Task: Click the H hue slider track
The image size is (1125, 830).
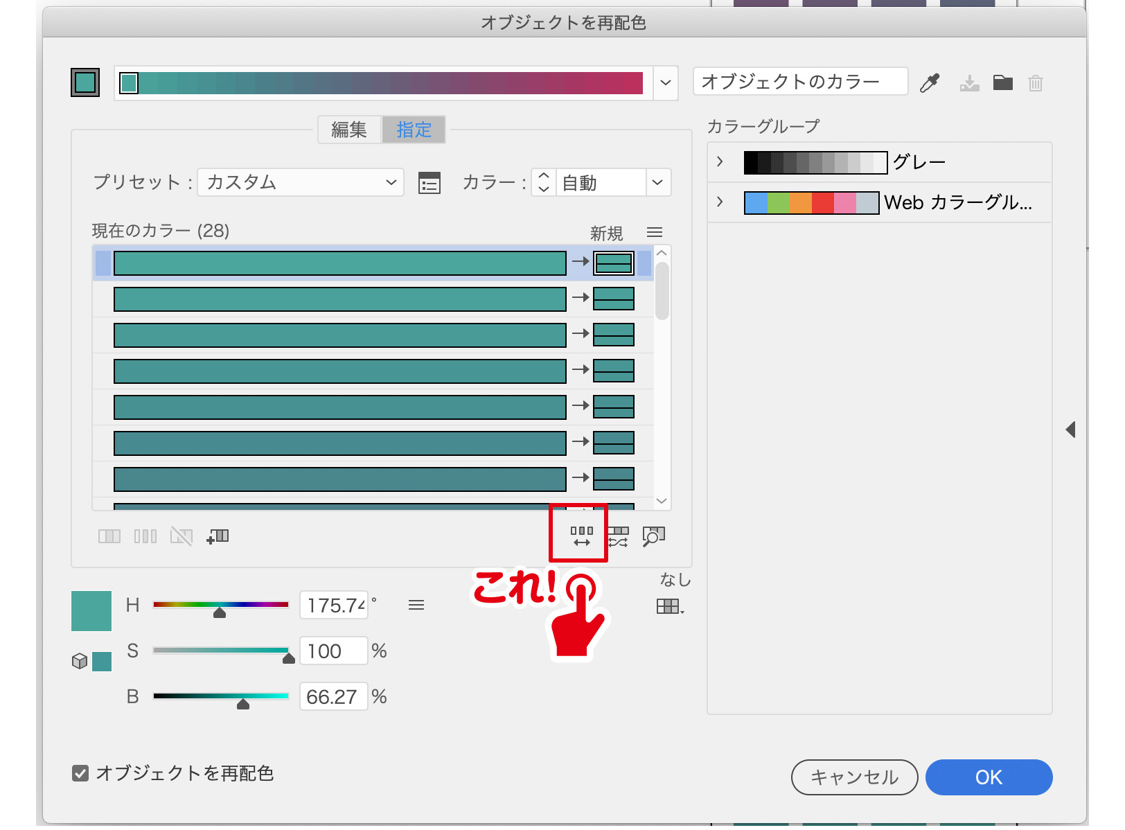Action: click(x=220, y=605)
